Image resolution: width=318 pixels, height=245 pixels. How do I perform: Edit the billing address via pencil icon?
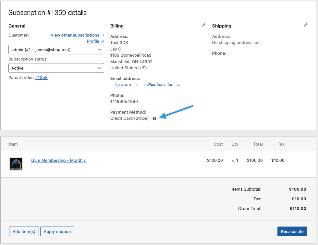coord(204,25)
